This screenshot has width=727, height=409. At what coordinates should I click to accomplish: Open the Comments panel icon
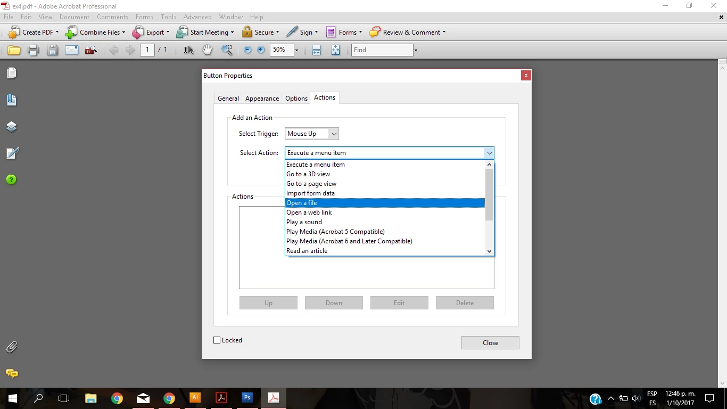(x=12, y=373)
